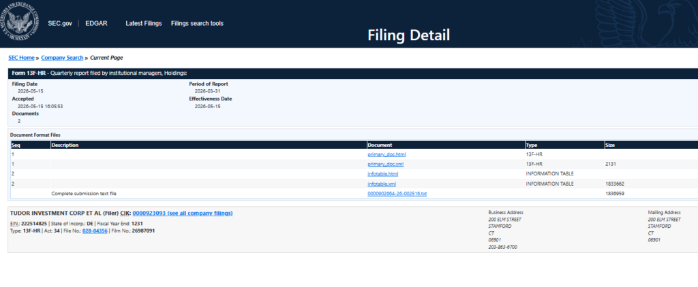This screenshot has height=287, width=698.
Task: Open SEC.gov header link
Action: pyautogui.click(x=60, y=24)
